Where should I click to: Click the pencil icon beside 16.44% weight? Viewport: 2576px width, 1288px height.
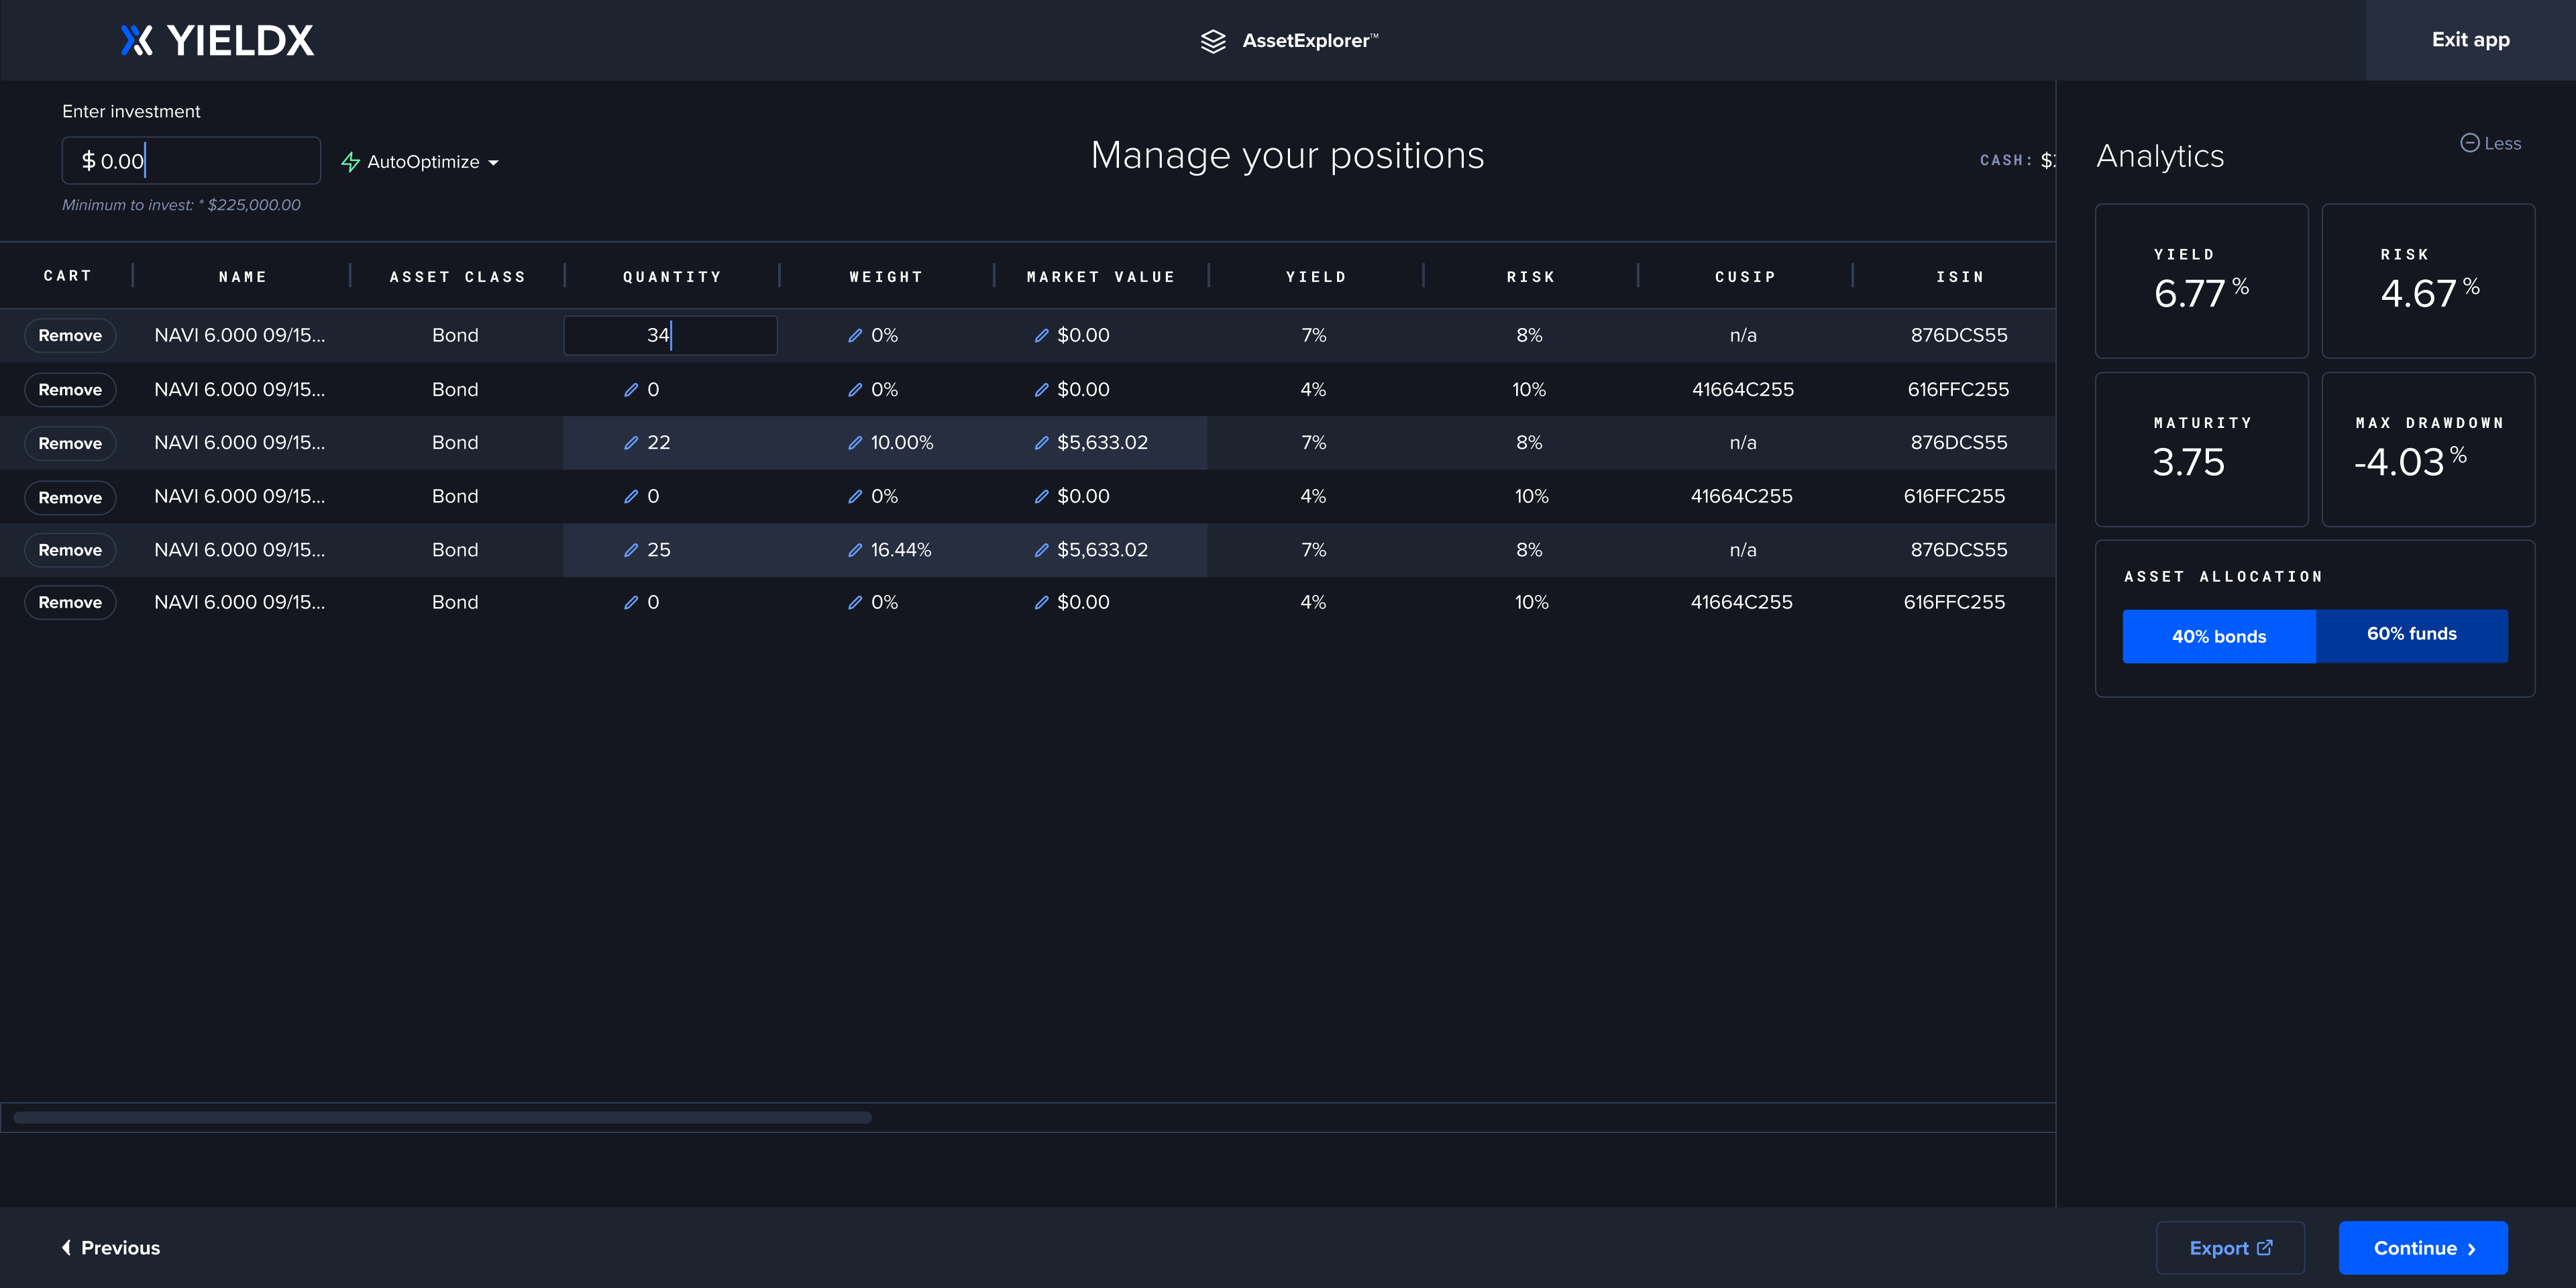(855, 550)
